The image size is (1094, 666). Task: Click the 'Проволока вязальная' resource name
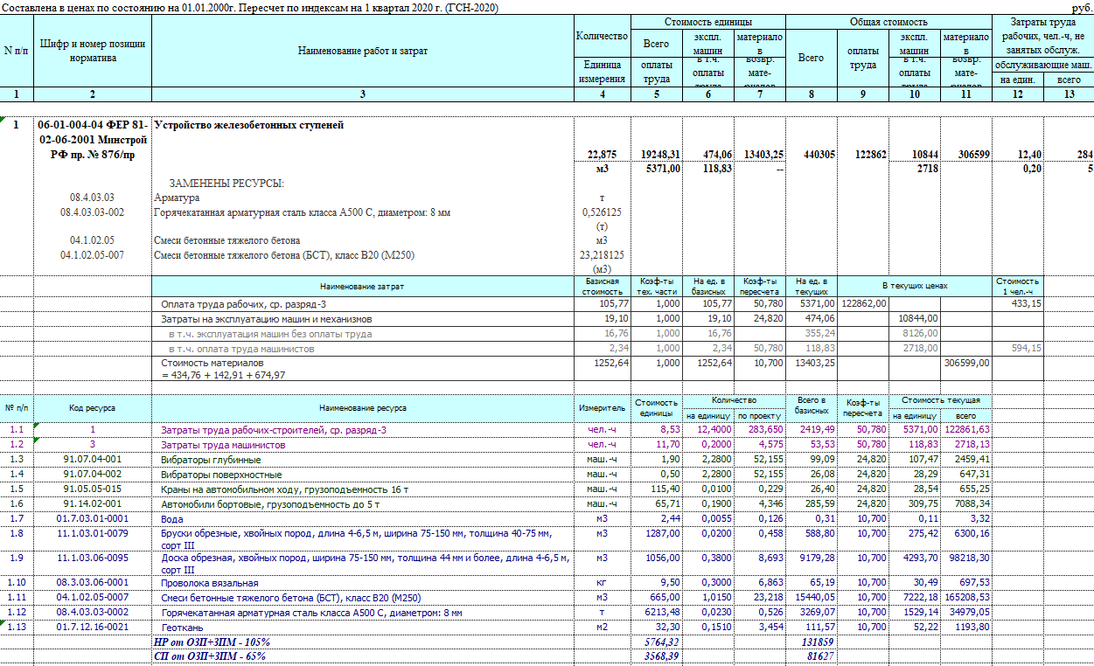point(209,583)
